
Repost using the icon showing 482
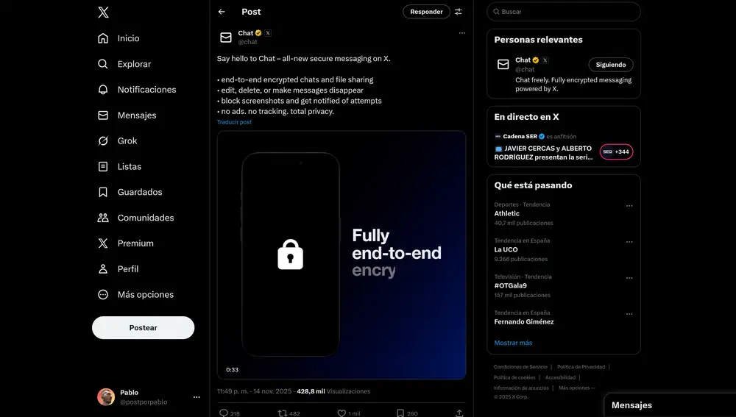click(283, 413)
